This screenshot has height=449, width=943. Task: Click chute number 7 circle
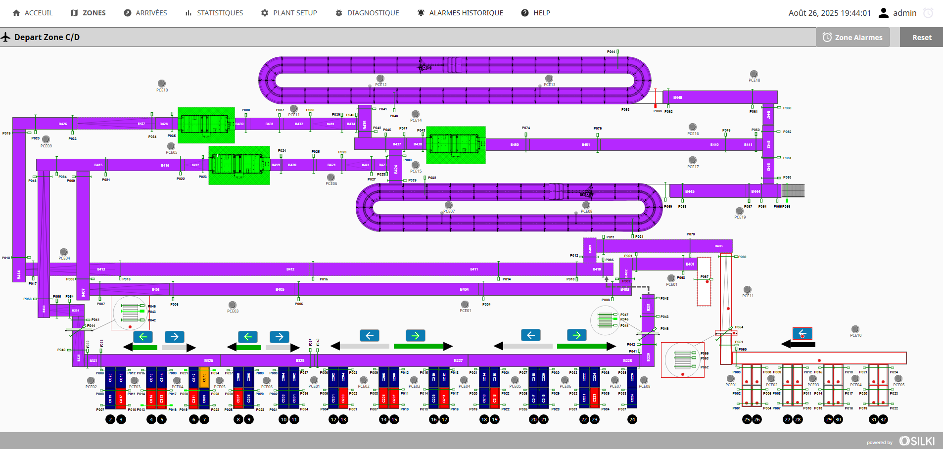204,419
